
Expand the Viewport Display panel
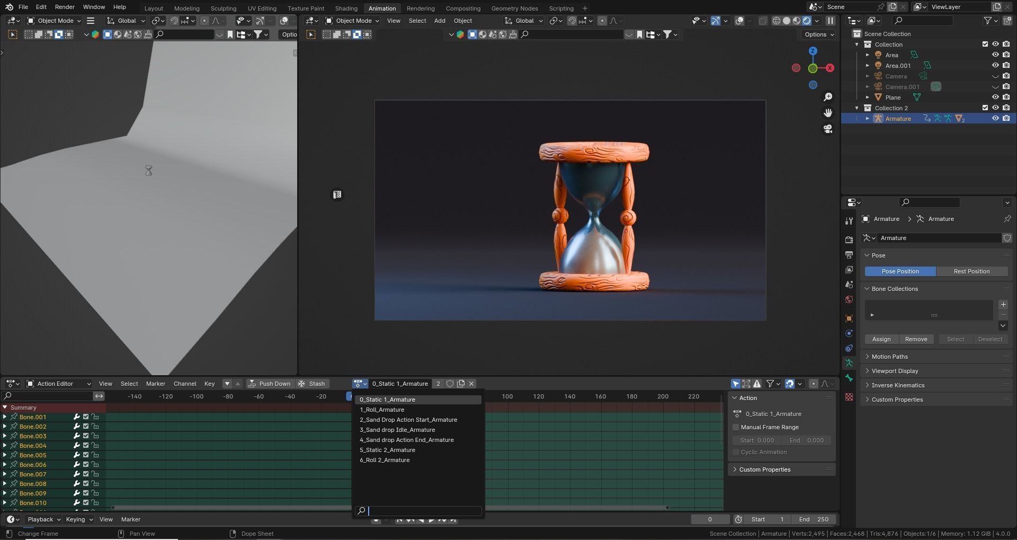(x=936, y=371)
